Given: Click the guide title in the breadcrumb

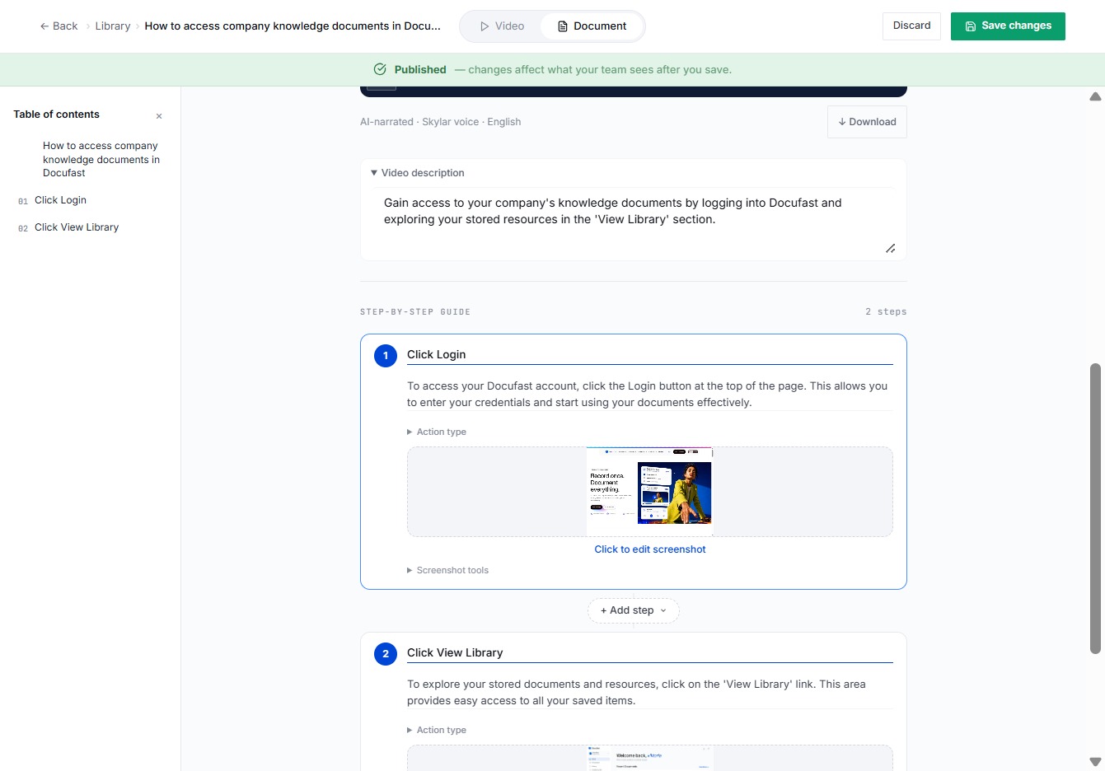Looking at the screenshot, I should 293,26.
